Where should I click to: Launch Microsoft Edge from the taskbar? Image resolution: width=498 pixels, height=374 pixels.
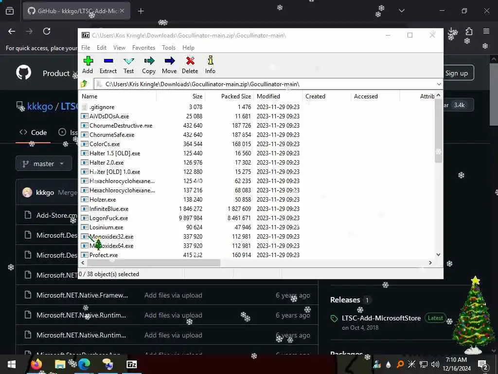[84, 364]
